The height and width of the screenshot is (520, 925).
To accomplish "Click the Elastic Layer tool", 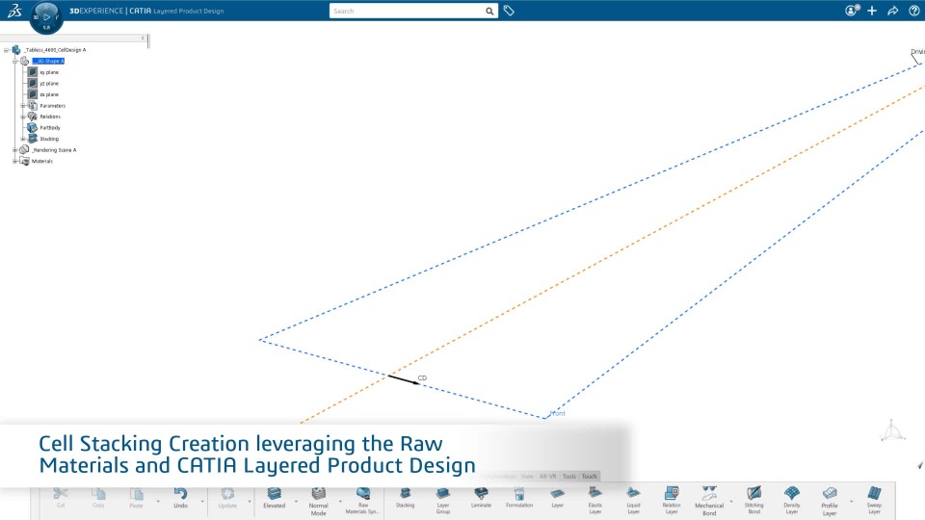I will 595,501.
